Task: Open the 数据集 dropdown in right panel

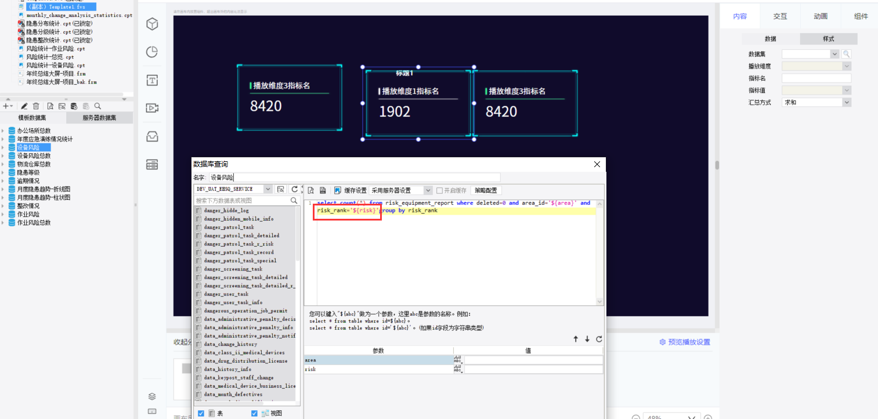Action: point(834,54)
